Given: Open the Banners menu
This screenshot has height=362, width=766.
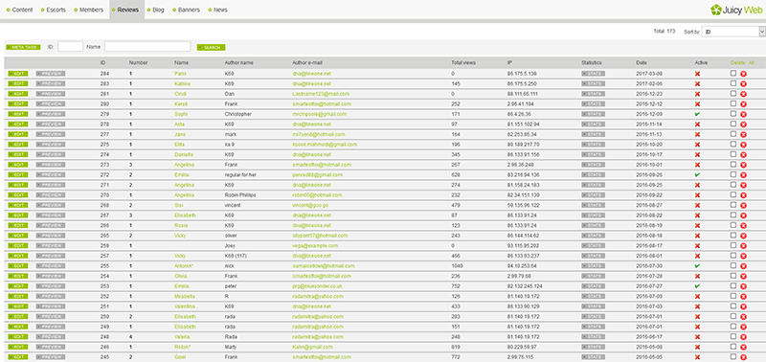Looking at the screenshot, I should click(186, 10).
